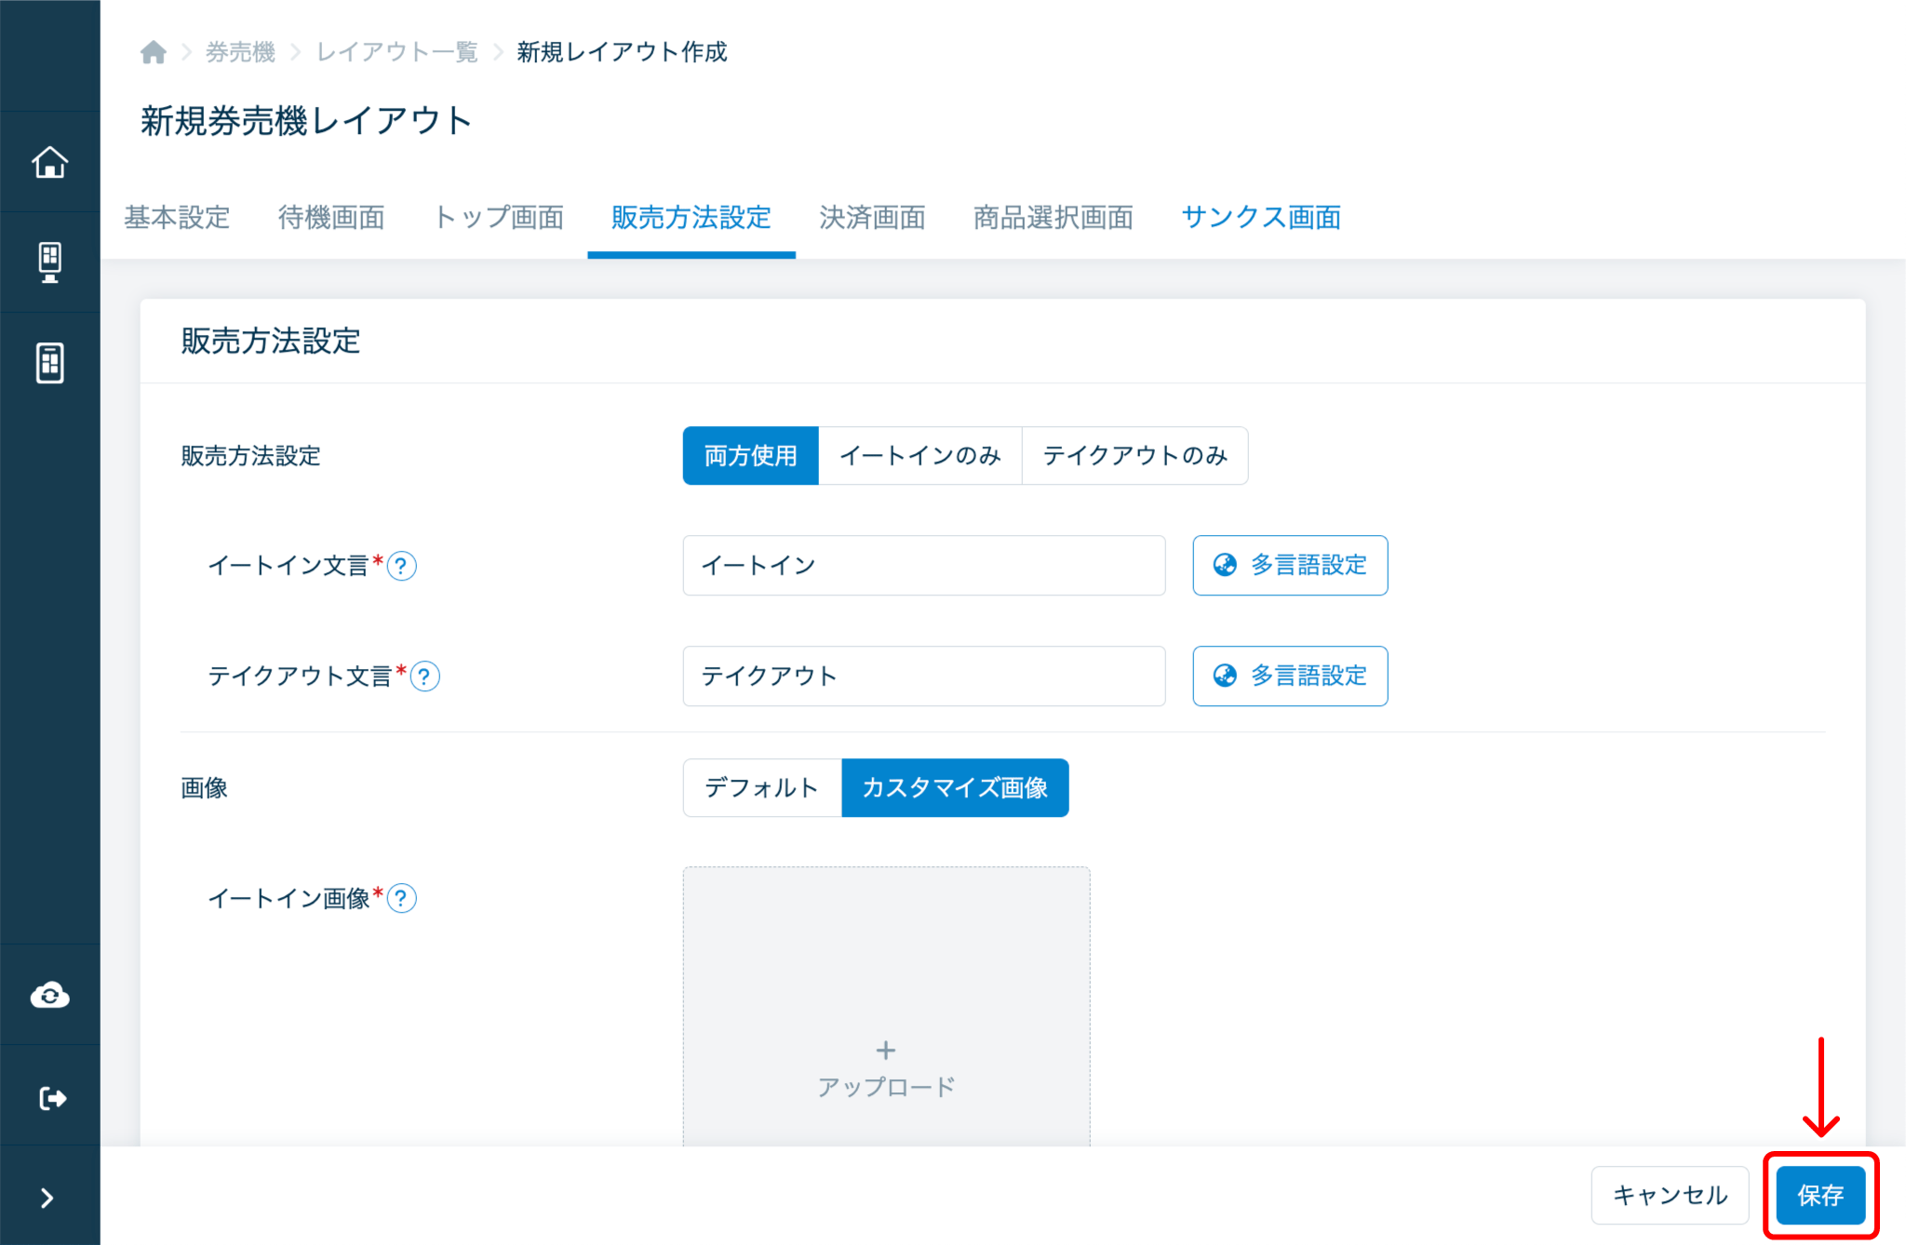Switch to the 決済画面 tab

click(x=872, y=218)
